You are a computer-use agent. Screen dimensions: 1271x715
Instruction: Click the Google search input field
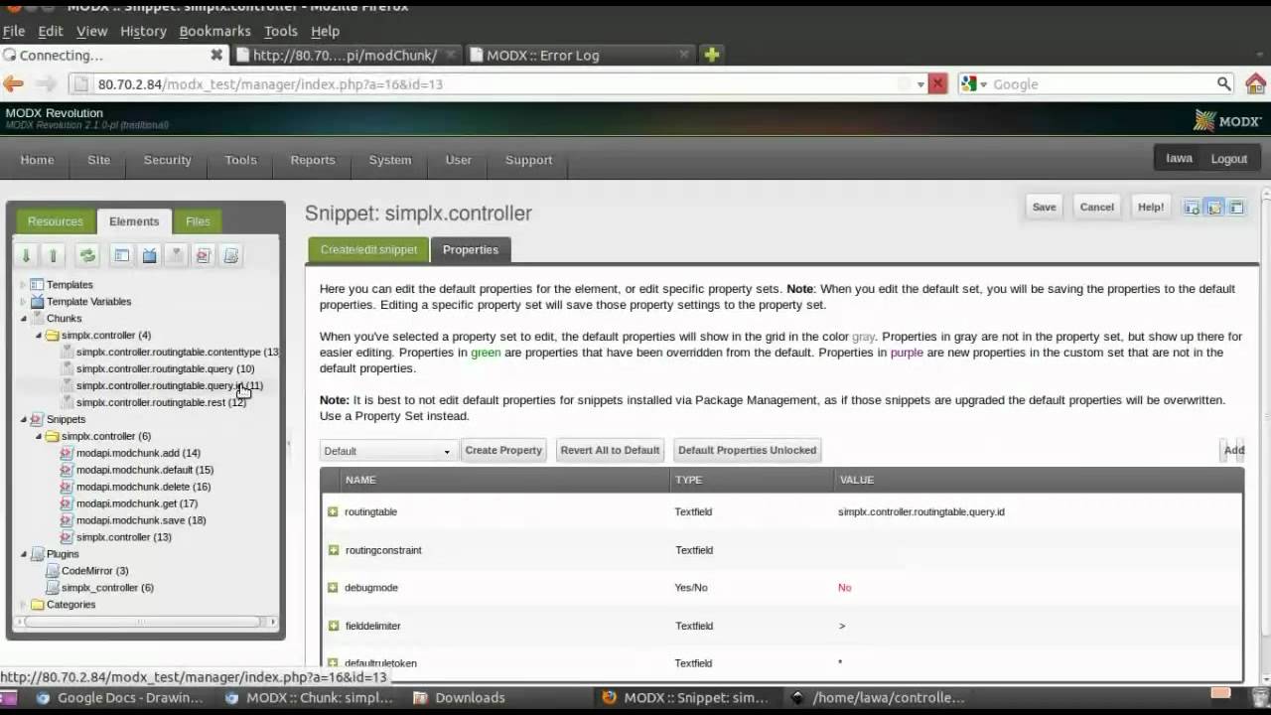click(x=1102, y=84)
